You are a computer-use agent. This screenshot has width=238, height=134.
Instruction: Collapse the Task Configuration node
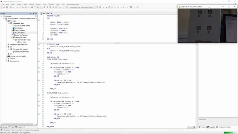pyautogui.click(x=11, y=37)
